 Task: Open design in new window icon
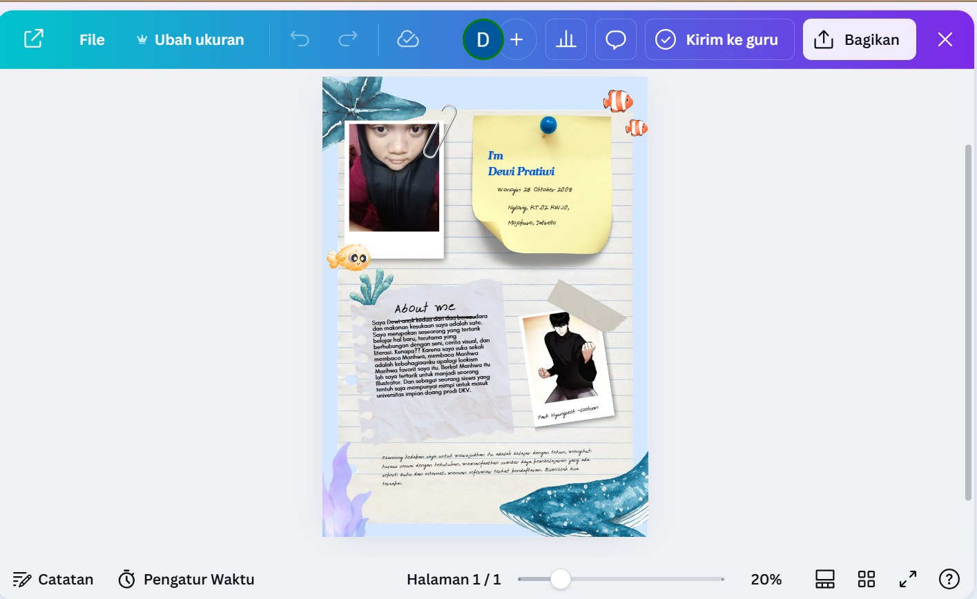tap(33, 39)
